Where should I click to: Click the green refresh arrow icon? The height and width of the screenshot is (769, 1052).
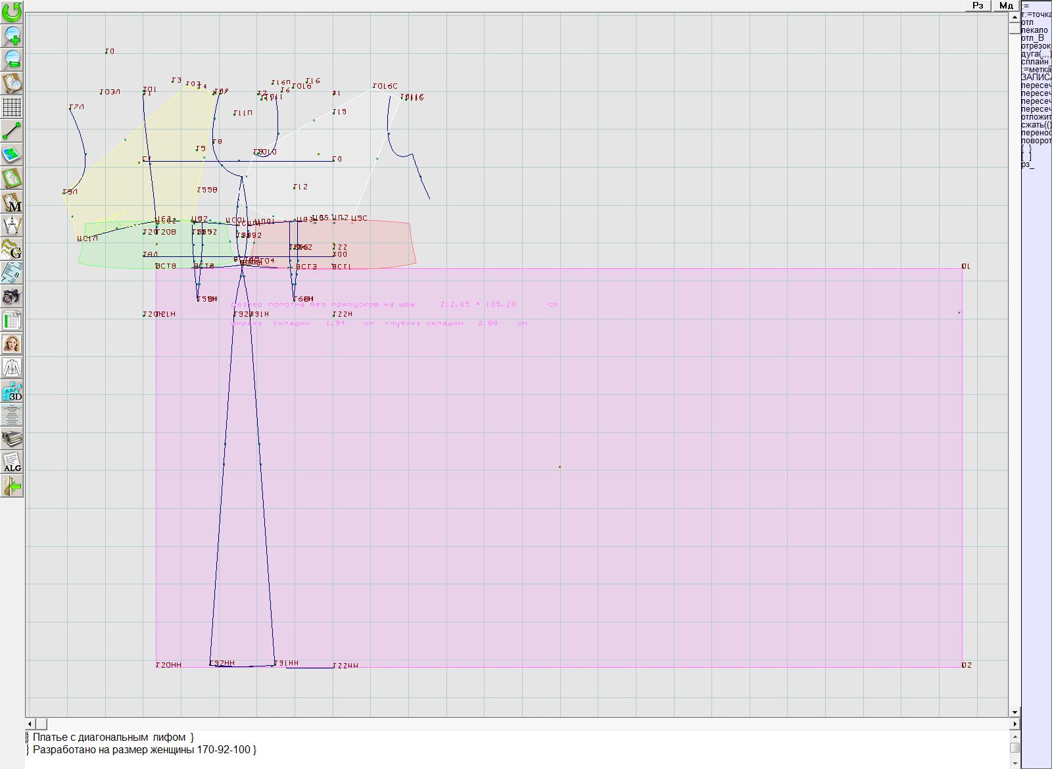click(x=12, y=12)
